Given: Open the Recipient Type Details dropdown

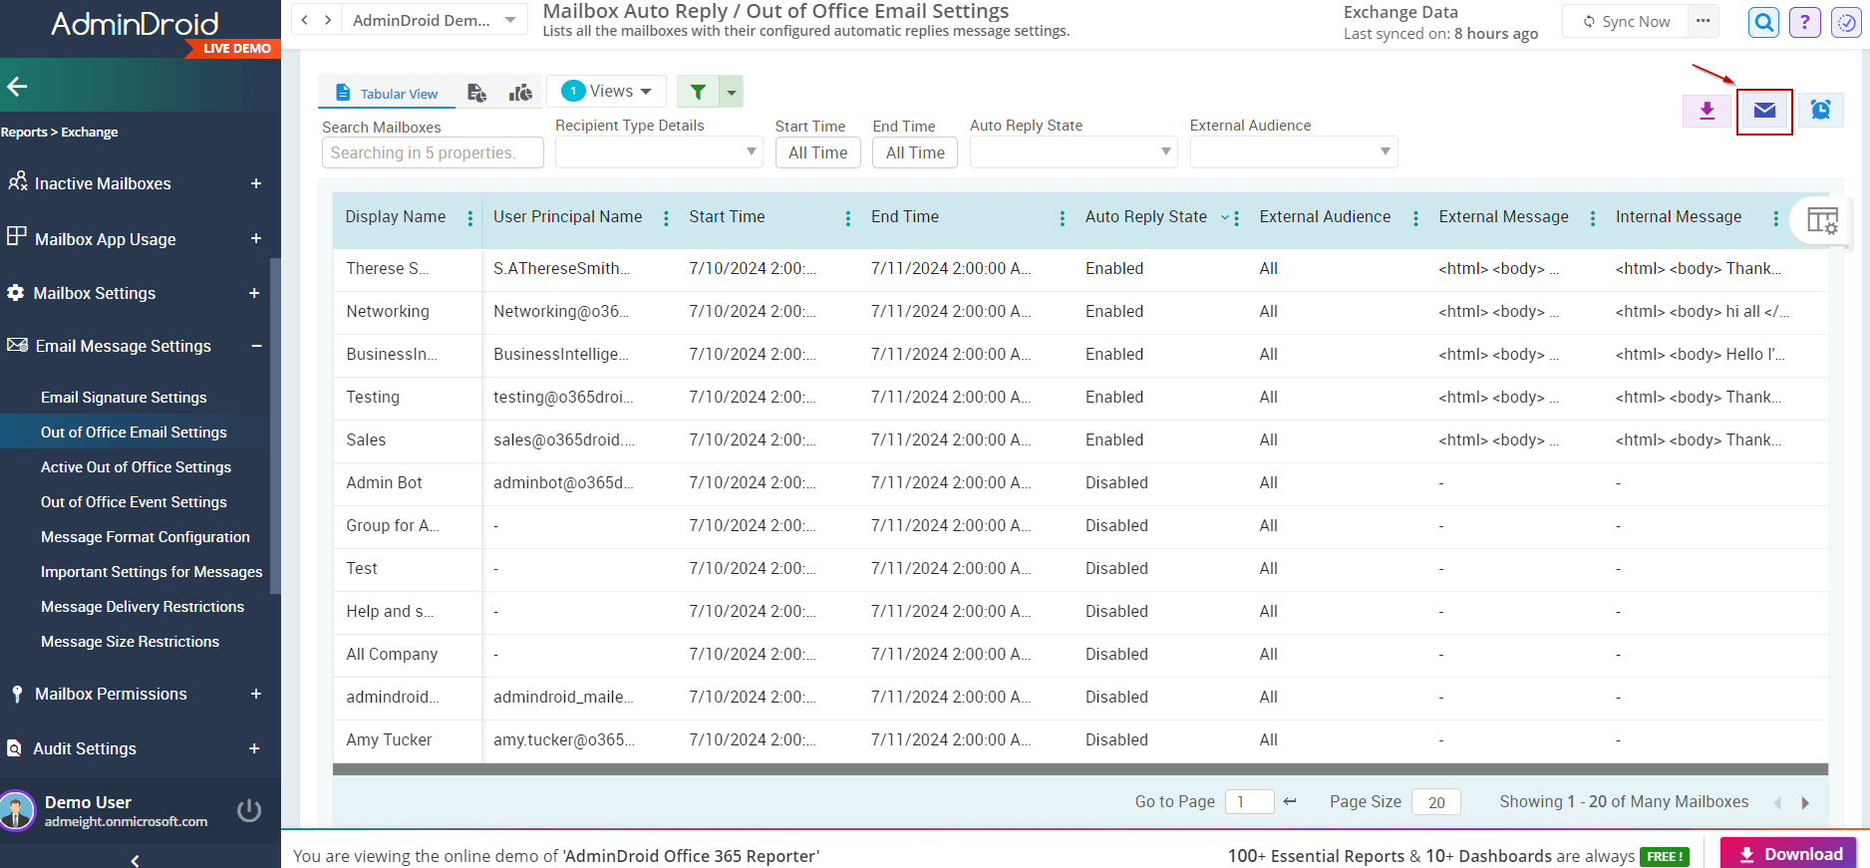Looking at the screenshot, I should click(x=658, y=152).
